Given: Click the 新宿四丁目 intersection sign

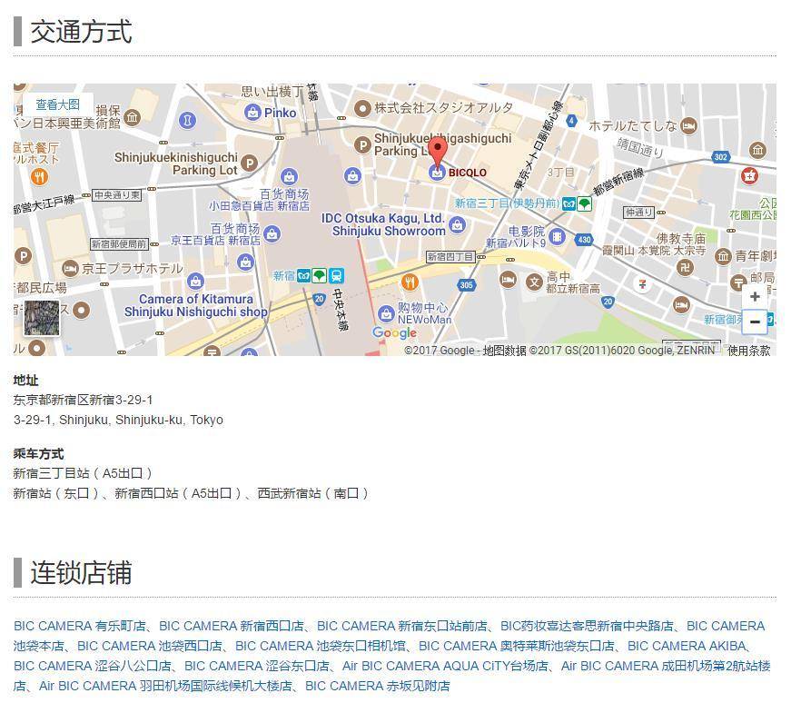Looking at the screenshot, I should point(450,257).
